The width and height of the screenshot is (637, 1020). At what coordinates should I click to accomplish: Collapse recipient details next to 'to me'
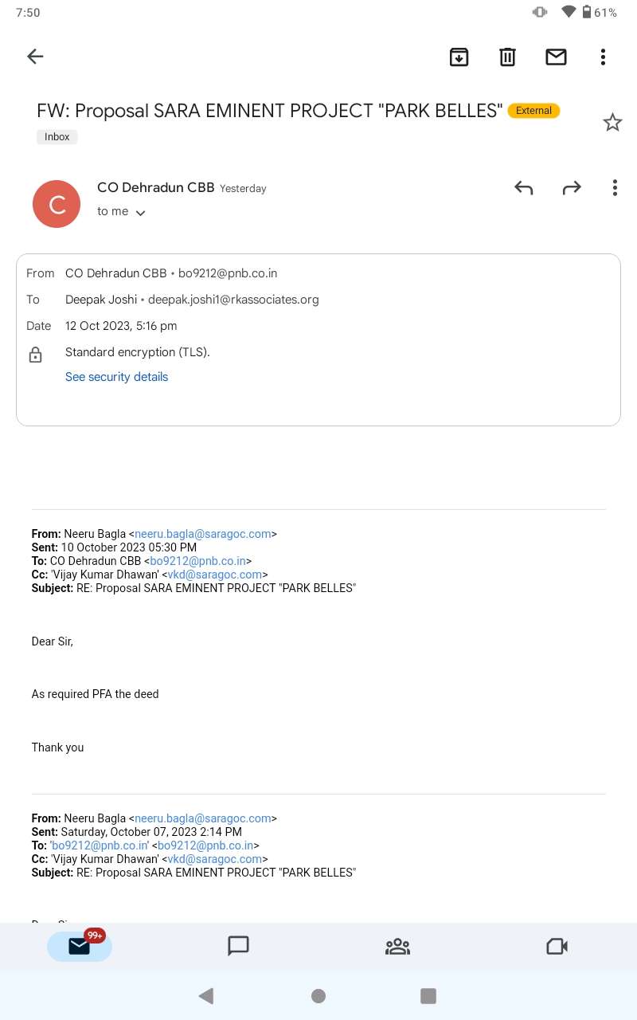tap(140, 213)
